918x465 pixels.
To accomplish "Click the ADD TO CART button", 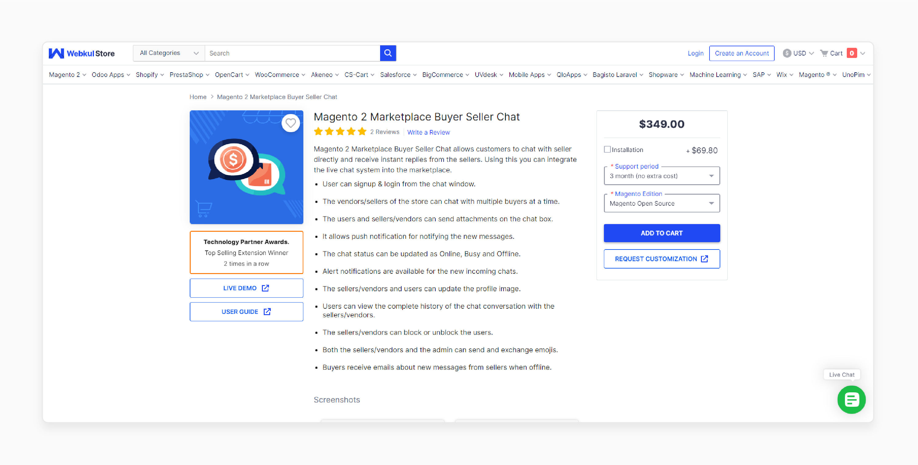I will click(x=661, y=232).
